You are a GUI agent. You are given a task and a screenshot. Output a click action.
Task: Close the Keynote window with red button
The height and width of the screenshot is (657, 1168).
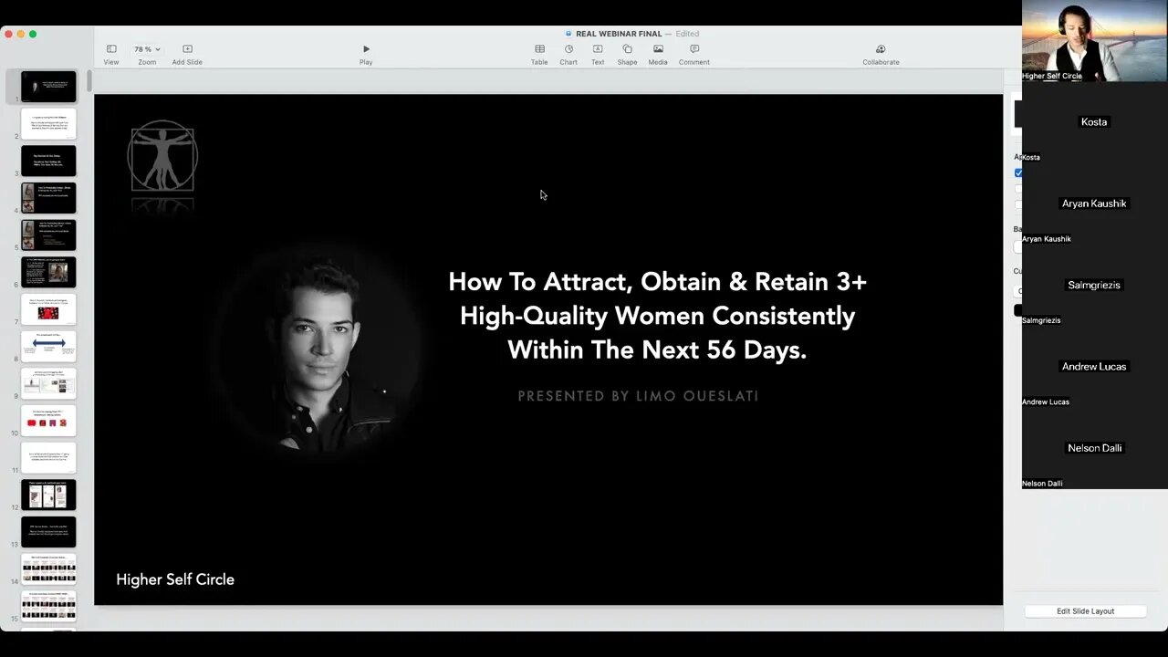(x=8, y=34)
